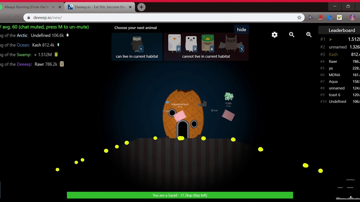Screen dimensions: 360x202
Task: Select leaderboard entry #6 MDNA
Action: click(340, 75)
